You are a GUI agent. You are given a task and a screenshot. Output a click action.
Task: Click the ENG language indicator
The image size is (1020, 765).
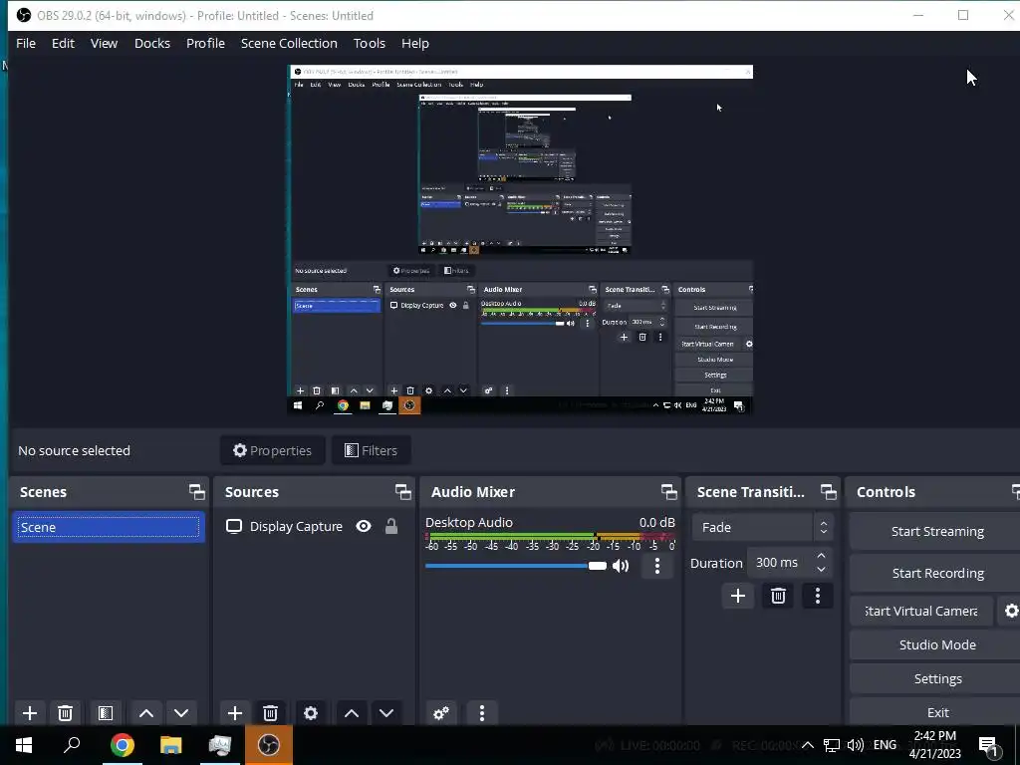(x=885, y=745)
